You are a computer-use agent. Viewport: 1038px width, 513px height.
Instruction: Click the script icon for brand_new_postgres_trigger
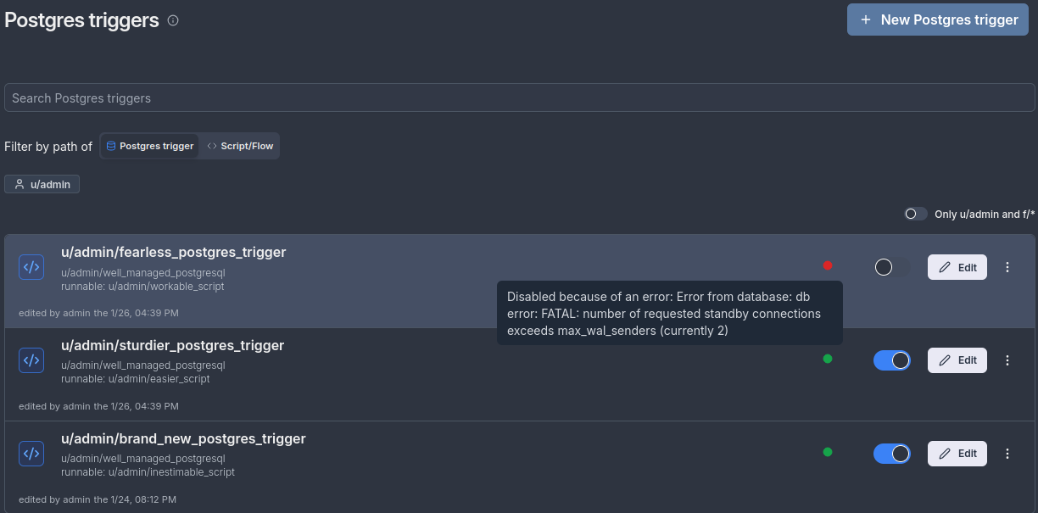click(x=31, y=454)
